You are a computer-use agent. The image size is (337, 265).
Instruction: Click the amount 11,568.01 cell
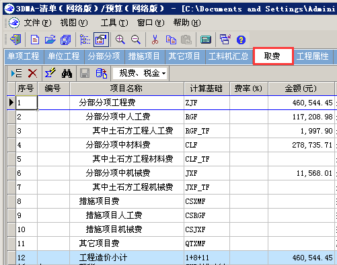click(301, 173)
